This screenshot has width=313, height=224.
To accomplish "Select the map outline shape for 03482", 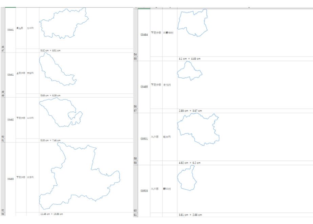I will pyautogui.click(x=61, y=112).
